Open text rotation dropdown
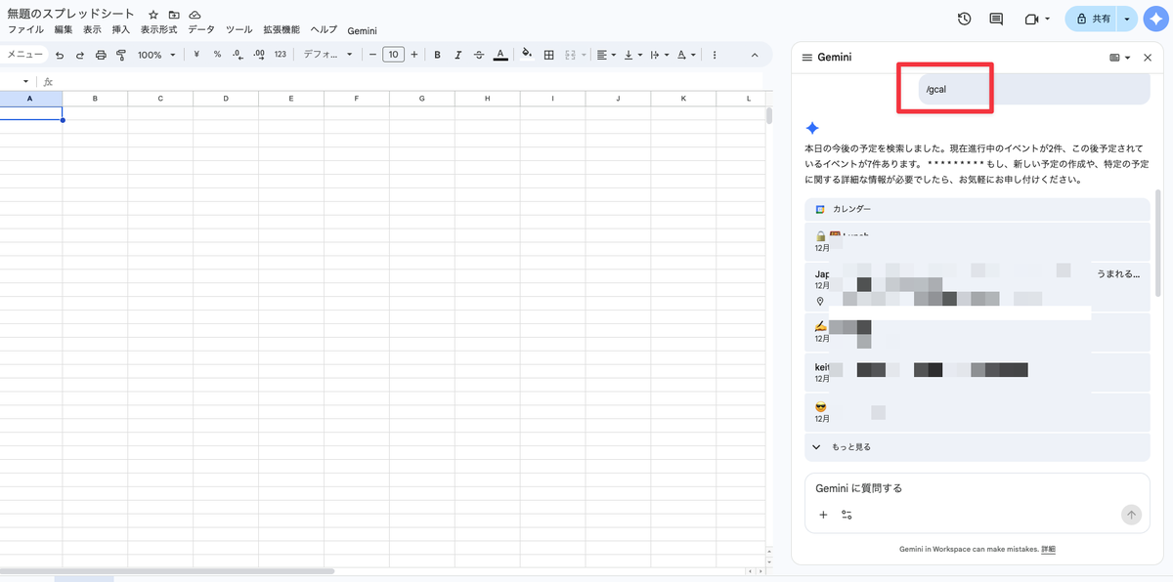Viewport: 1173px width, 582px height. pos(685,55)
